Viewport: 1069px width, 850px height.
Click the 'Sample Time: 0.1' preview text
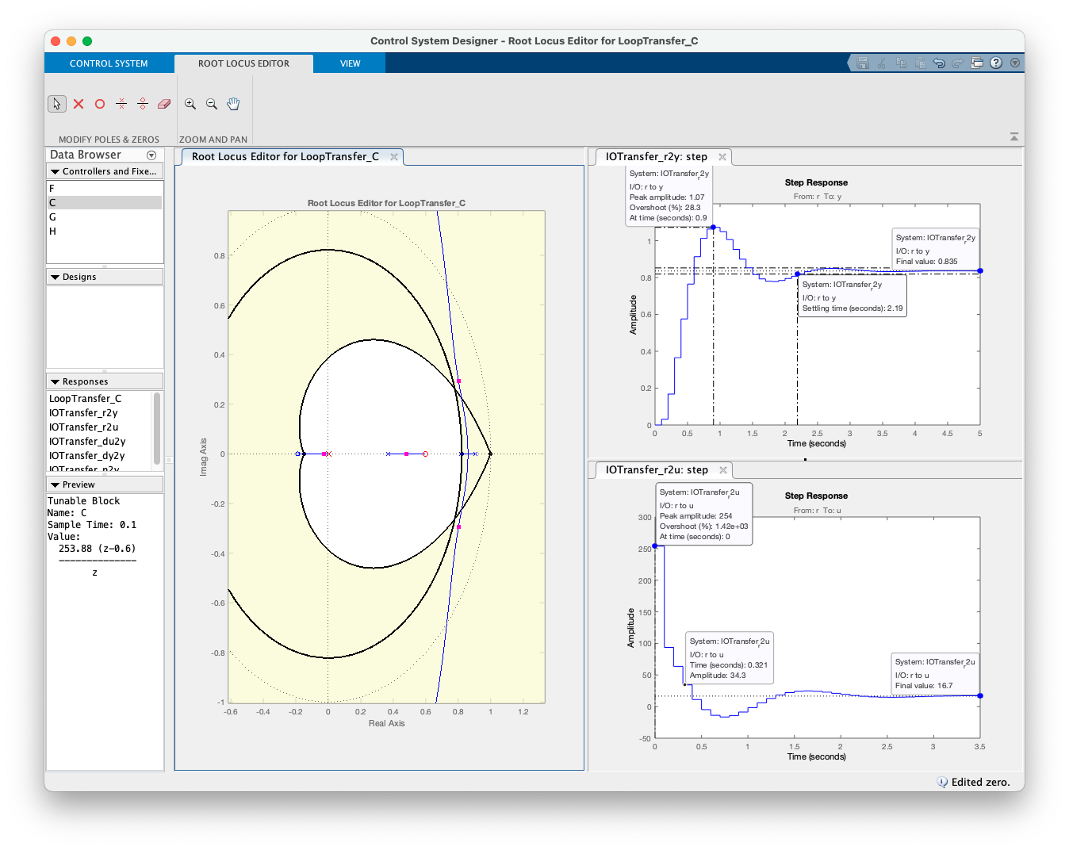(x=92, y=525)
